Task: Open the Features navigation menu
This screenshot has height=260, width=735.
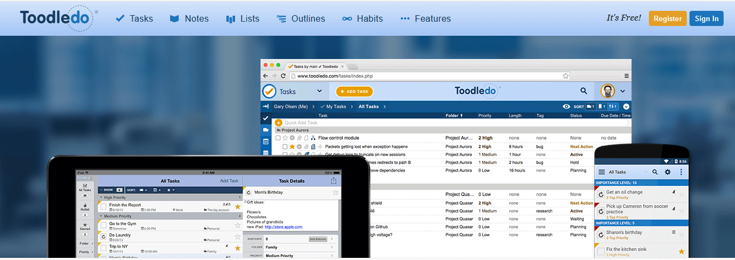Action: [x=425, y=18]
